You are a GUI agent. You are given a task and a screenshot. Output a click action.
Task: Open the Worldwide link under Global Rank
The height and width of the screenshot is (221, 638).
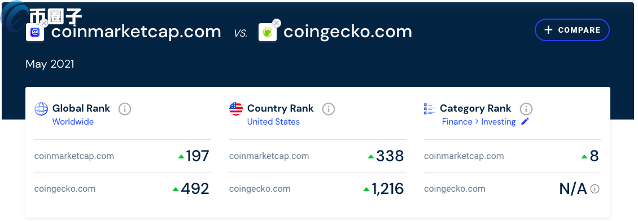(x=73, y=121)
